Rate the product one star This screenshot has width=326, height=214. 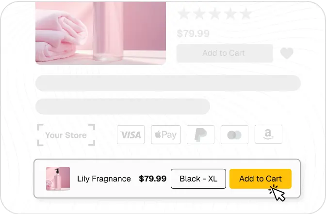(x=184, y=14)
